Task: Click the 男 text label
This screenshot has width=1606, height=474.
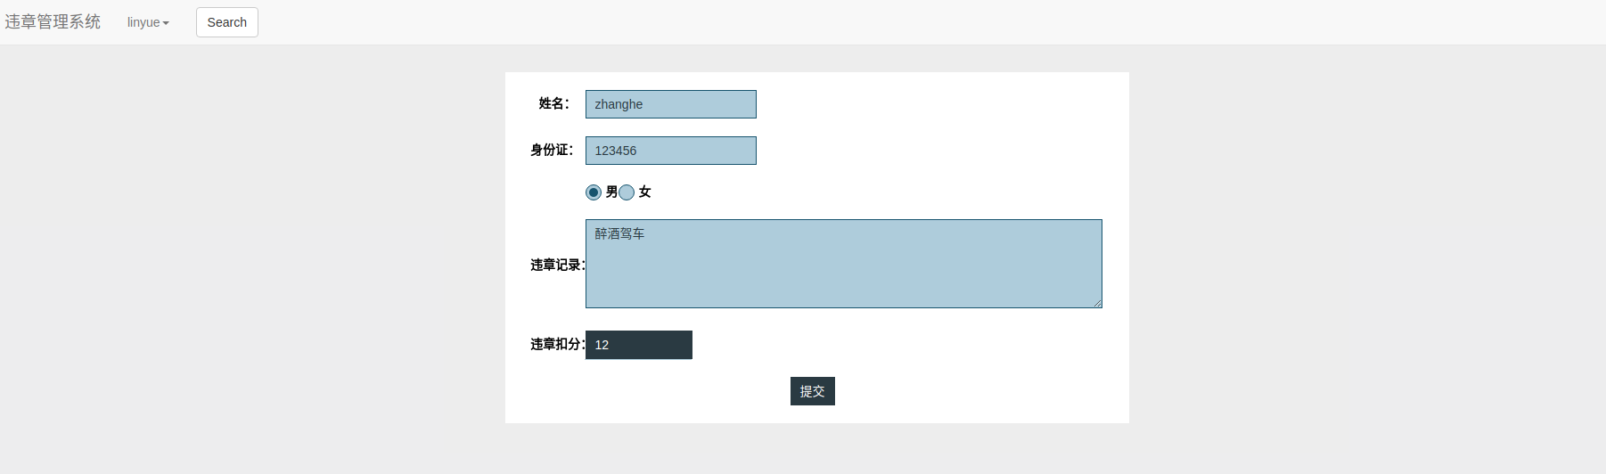Action: (x=611, y=192)
